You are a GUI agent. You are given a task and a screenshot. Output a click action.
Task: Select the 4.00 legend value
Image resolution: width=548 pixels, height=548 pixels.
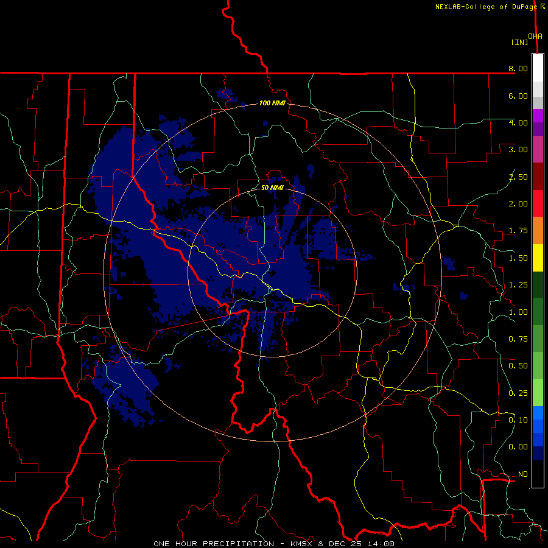click(x=518, y=122)
